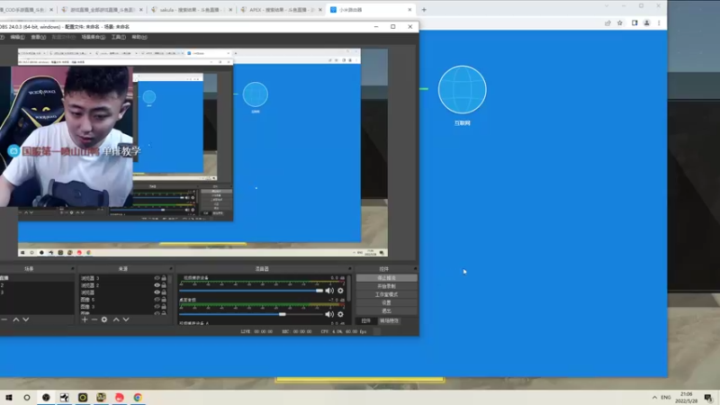Screen dimensions: 720x405
Task: Click the desktop audio volume slider
Action: [x=251, y=314]
